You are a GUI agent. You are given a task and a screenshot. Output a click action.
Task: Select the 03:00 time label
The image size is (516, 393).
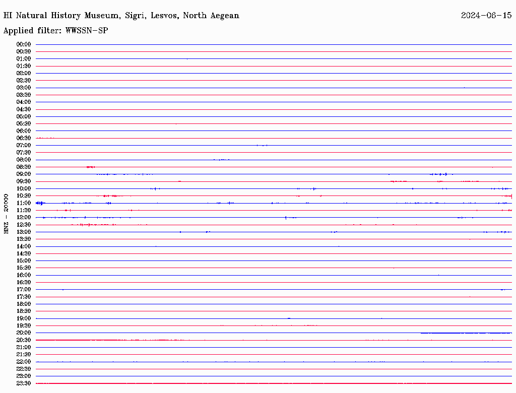click(24, 88)
